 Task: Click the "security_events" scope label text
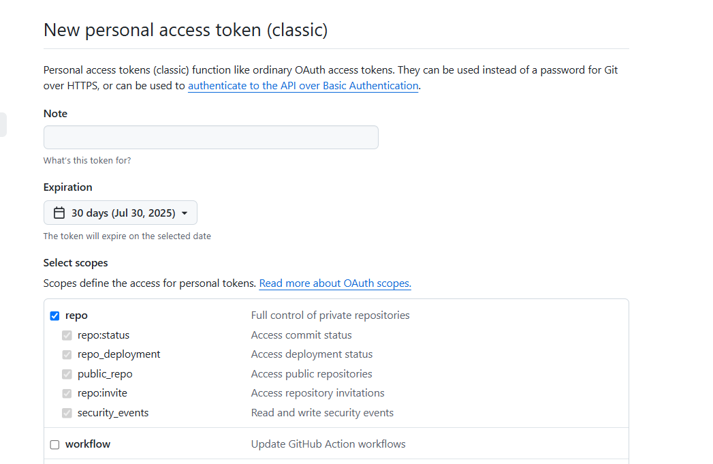click(113, 413)
